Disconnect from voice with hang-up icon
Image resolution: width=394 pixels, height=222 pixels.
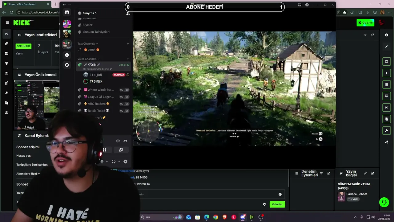point(125,141)
